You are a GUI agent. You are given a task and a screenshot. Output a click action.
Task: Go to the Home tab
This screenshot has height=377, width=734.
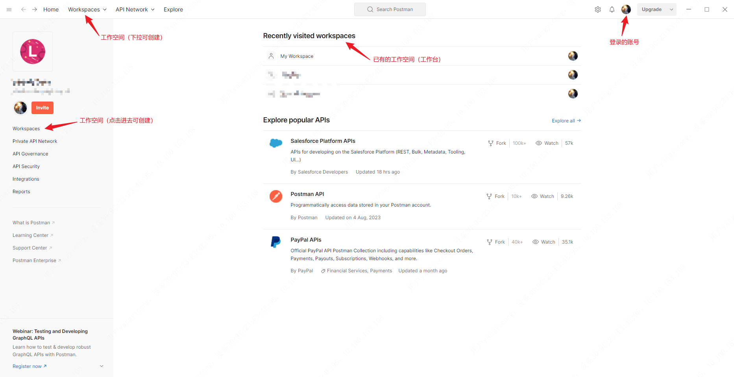[x=51, y=9]
